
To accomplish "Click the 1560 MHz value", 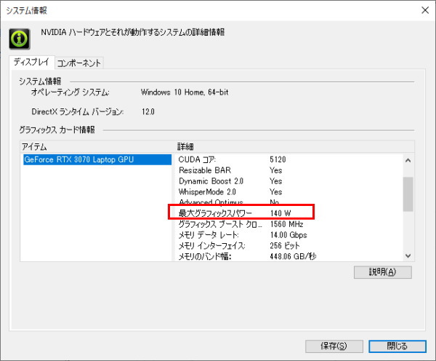I will 286,224.
